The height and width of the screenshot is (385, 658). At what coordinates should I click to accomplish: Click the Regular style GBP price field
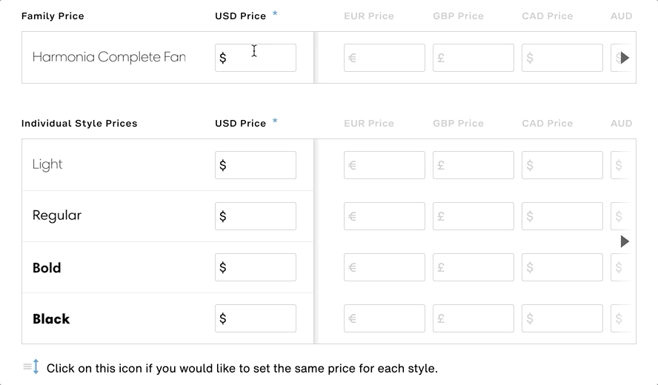coord(473,216)
